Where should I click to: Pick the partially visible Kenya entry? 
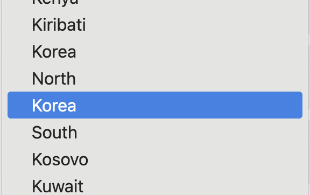point(155,3)
